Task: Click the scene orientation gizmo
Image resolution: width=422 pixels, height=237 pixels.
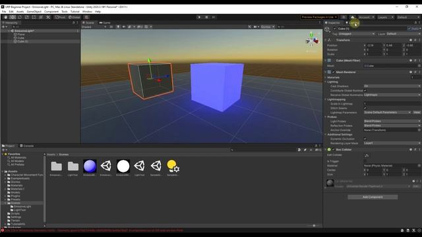Action: pyautogui.click(x=312, y=39)
